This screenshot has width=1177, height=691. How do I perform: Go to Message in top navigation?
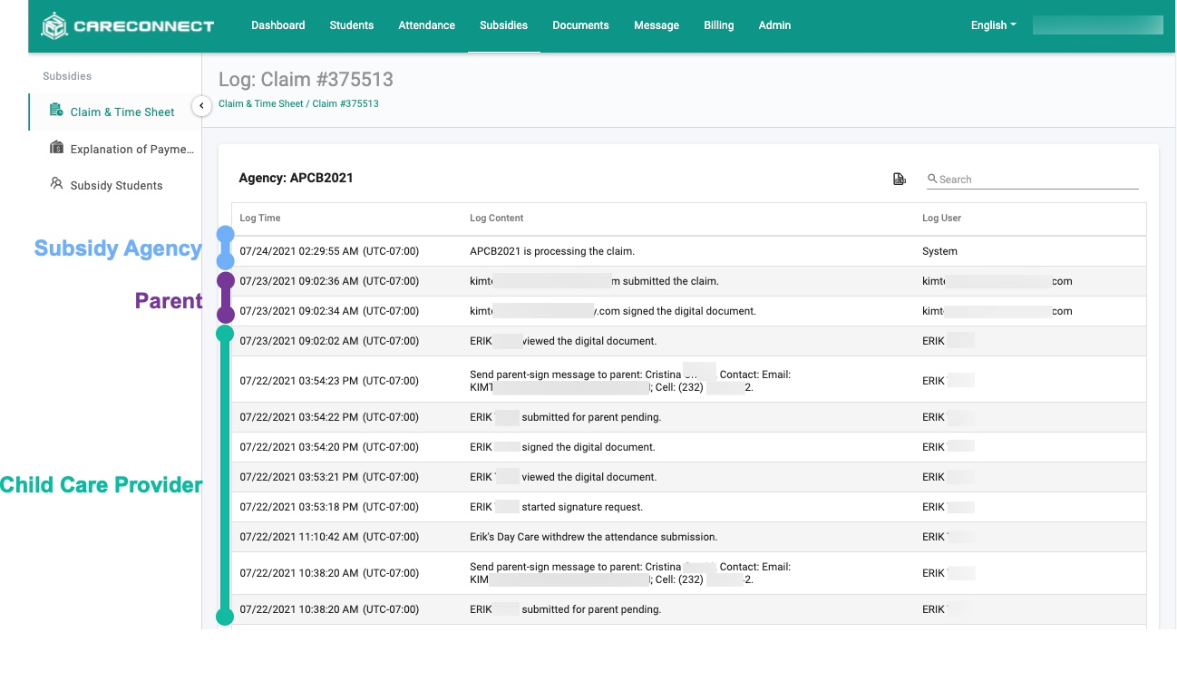(x=657, y=25)
